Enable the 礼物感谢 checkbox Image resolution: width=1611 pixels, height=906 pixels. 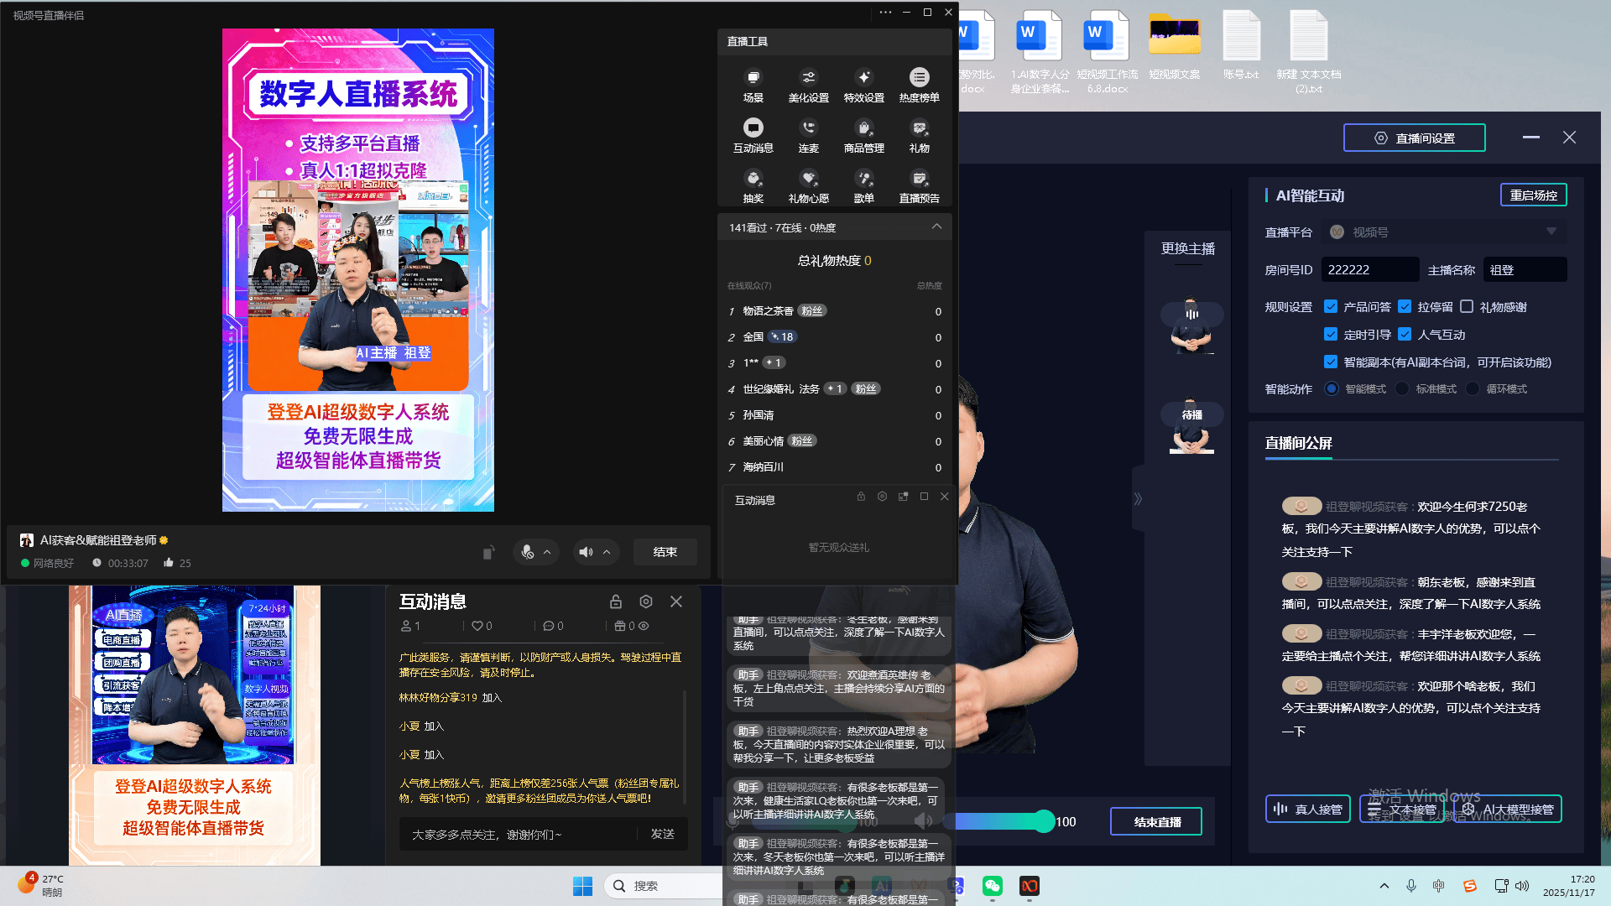(x=1467, y=307)
